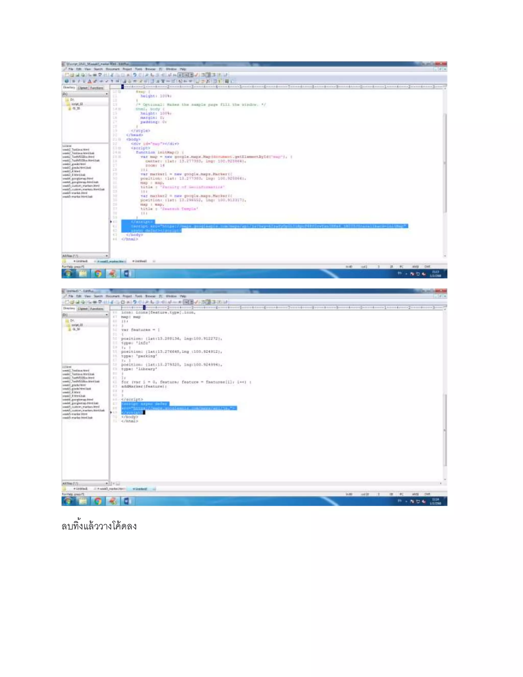Collapse the function initMap fold marker
This screenshot has width=523, height=677.
coord(119,153)
